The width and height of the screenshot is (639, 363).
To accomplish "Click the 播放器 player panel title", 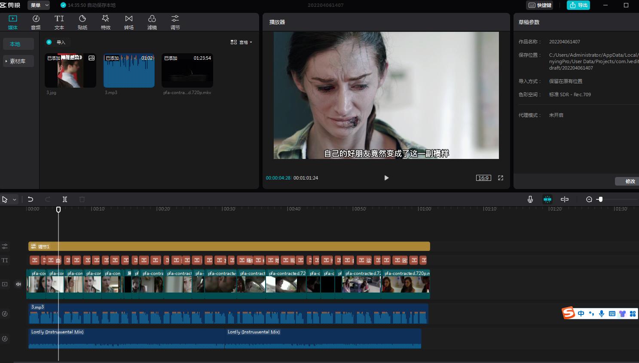I will [x=277, y=22].
